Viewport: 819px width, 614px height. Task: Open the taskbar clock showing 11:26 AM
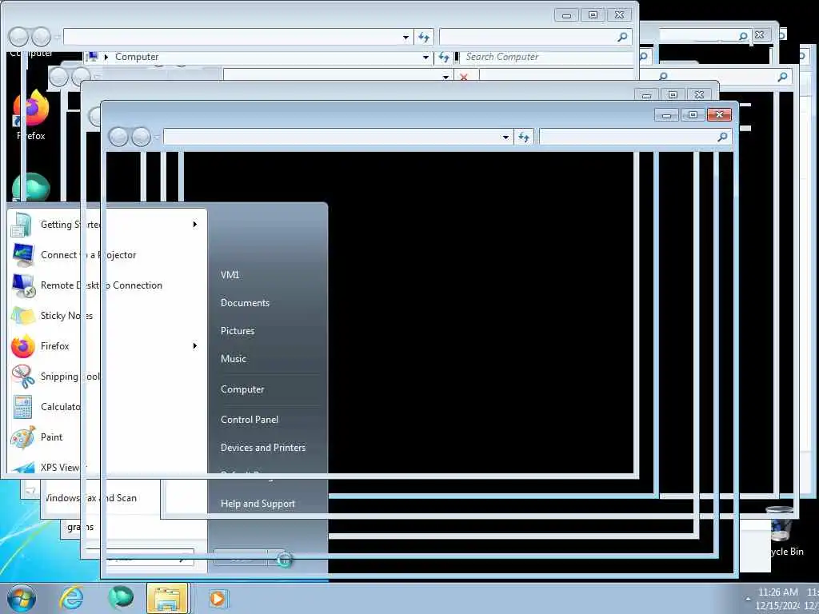tap(777, 598)
